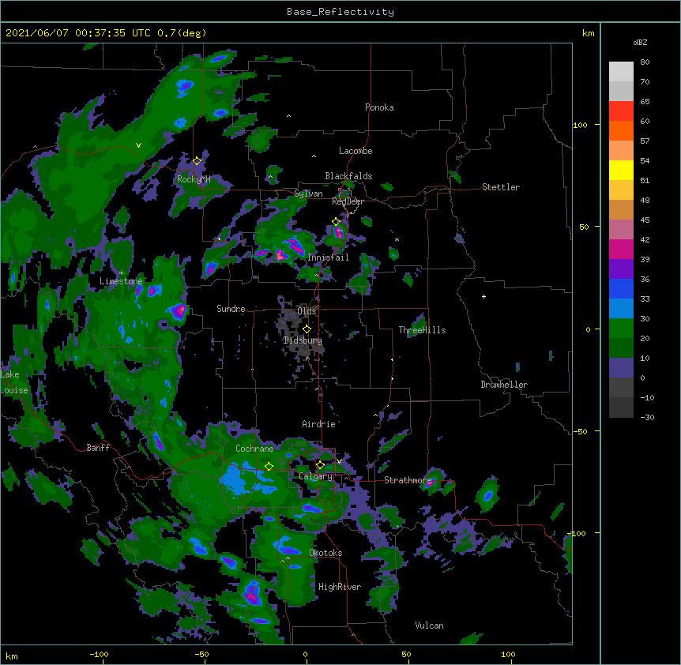Click the Lacombe town label

pos(356,151)
